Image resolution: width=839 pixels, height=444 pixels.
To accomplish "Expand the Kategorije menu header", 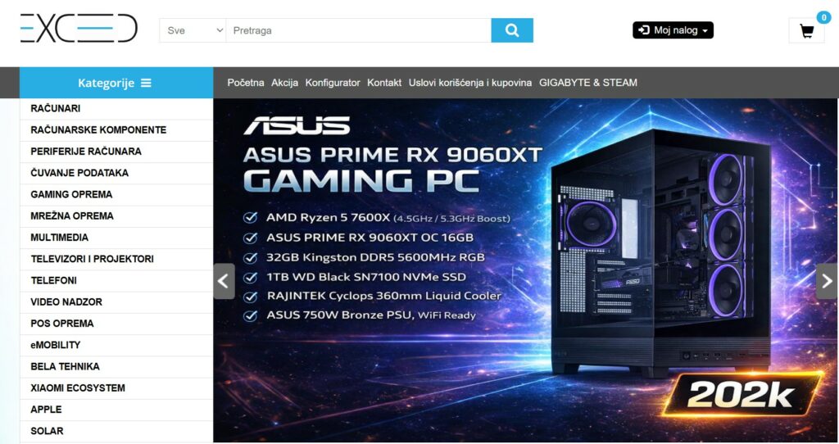I will coord(116,83).
